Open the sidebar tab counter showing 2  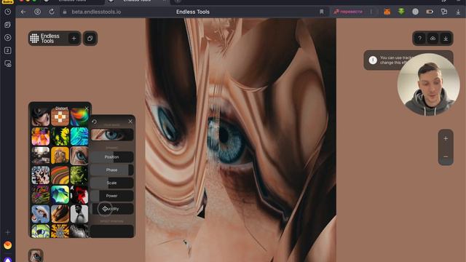click(8, 50)
